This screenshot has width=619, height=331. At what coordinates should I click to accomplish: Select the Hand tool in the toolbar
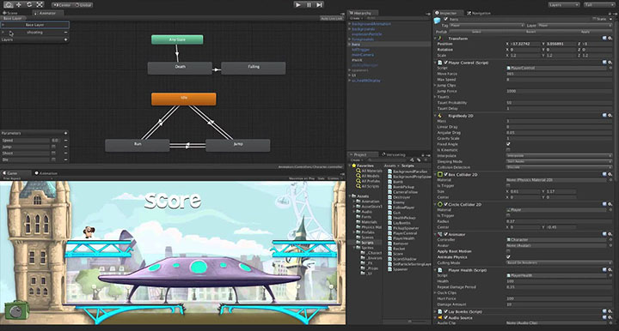9,5
